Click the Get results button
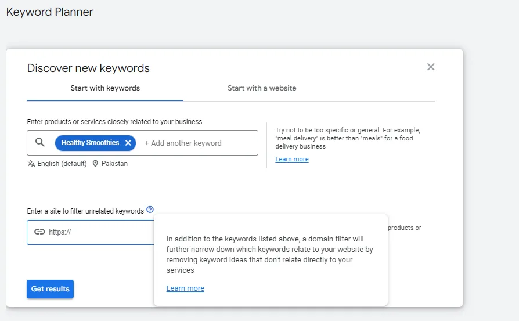This screenshot has height=321, width=519. pyautogui.click(x=51, y=289)
